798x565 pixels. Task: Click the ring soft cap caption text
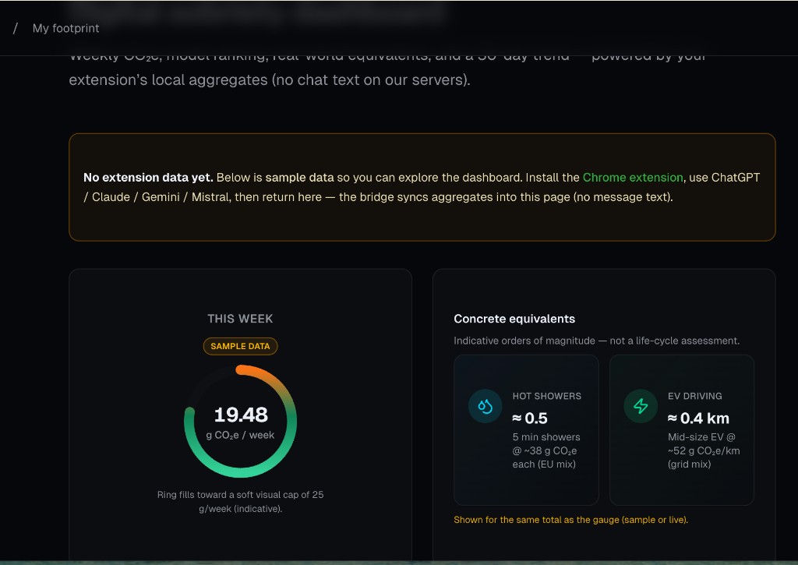click(240, 501)
